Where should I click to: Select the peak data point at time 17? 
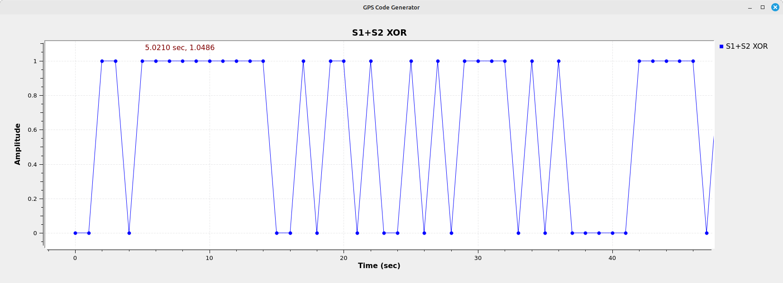tap(303, 61)
